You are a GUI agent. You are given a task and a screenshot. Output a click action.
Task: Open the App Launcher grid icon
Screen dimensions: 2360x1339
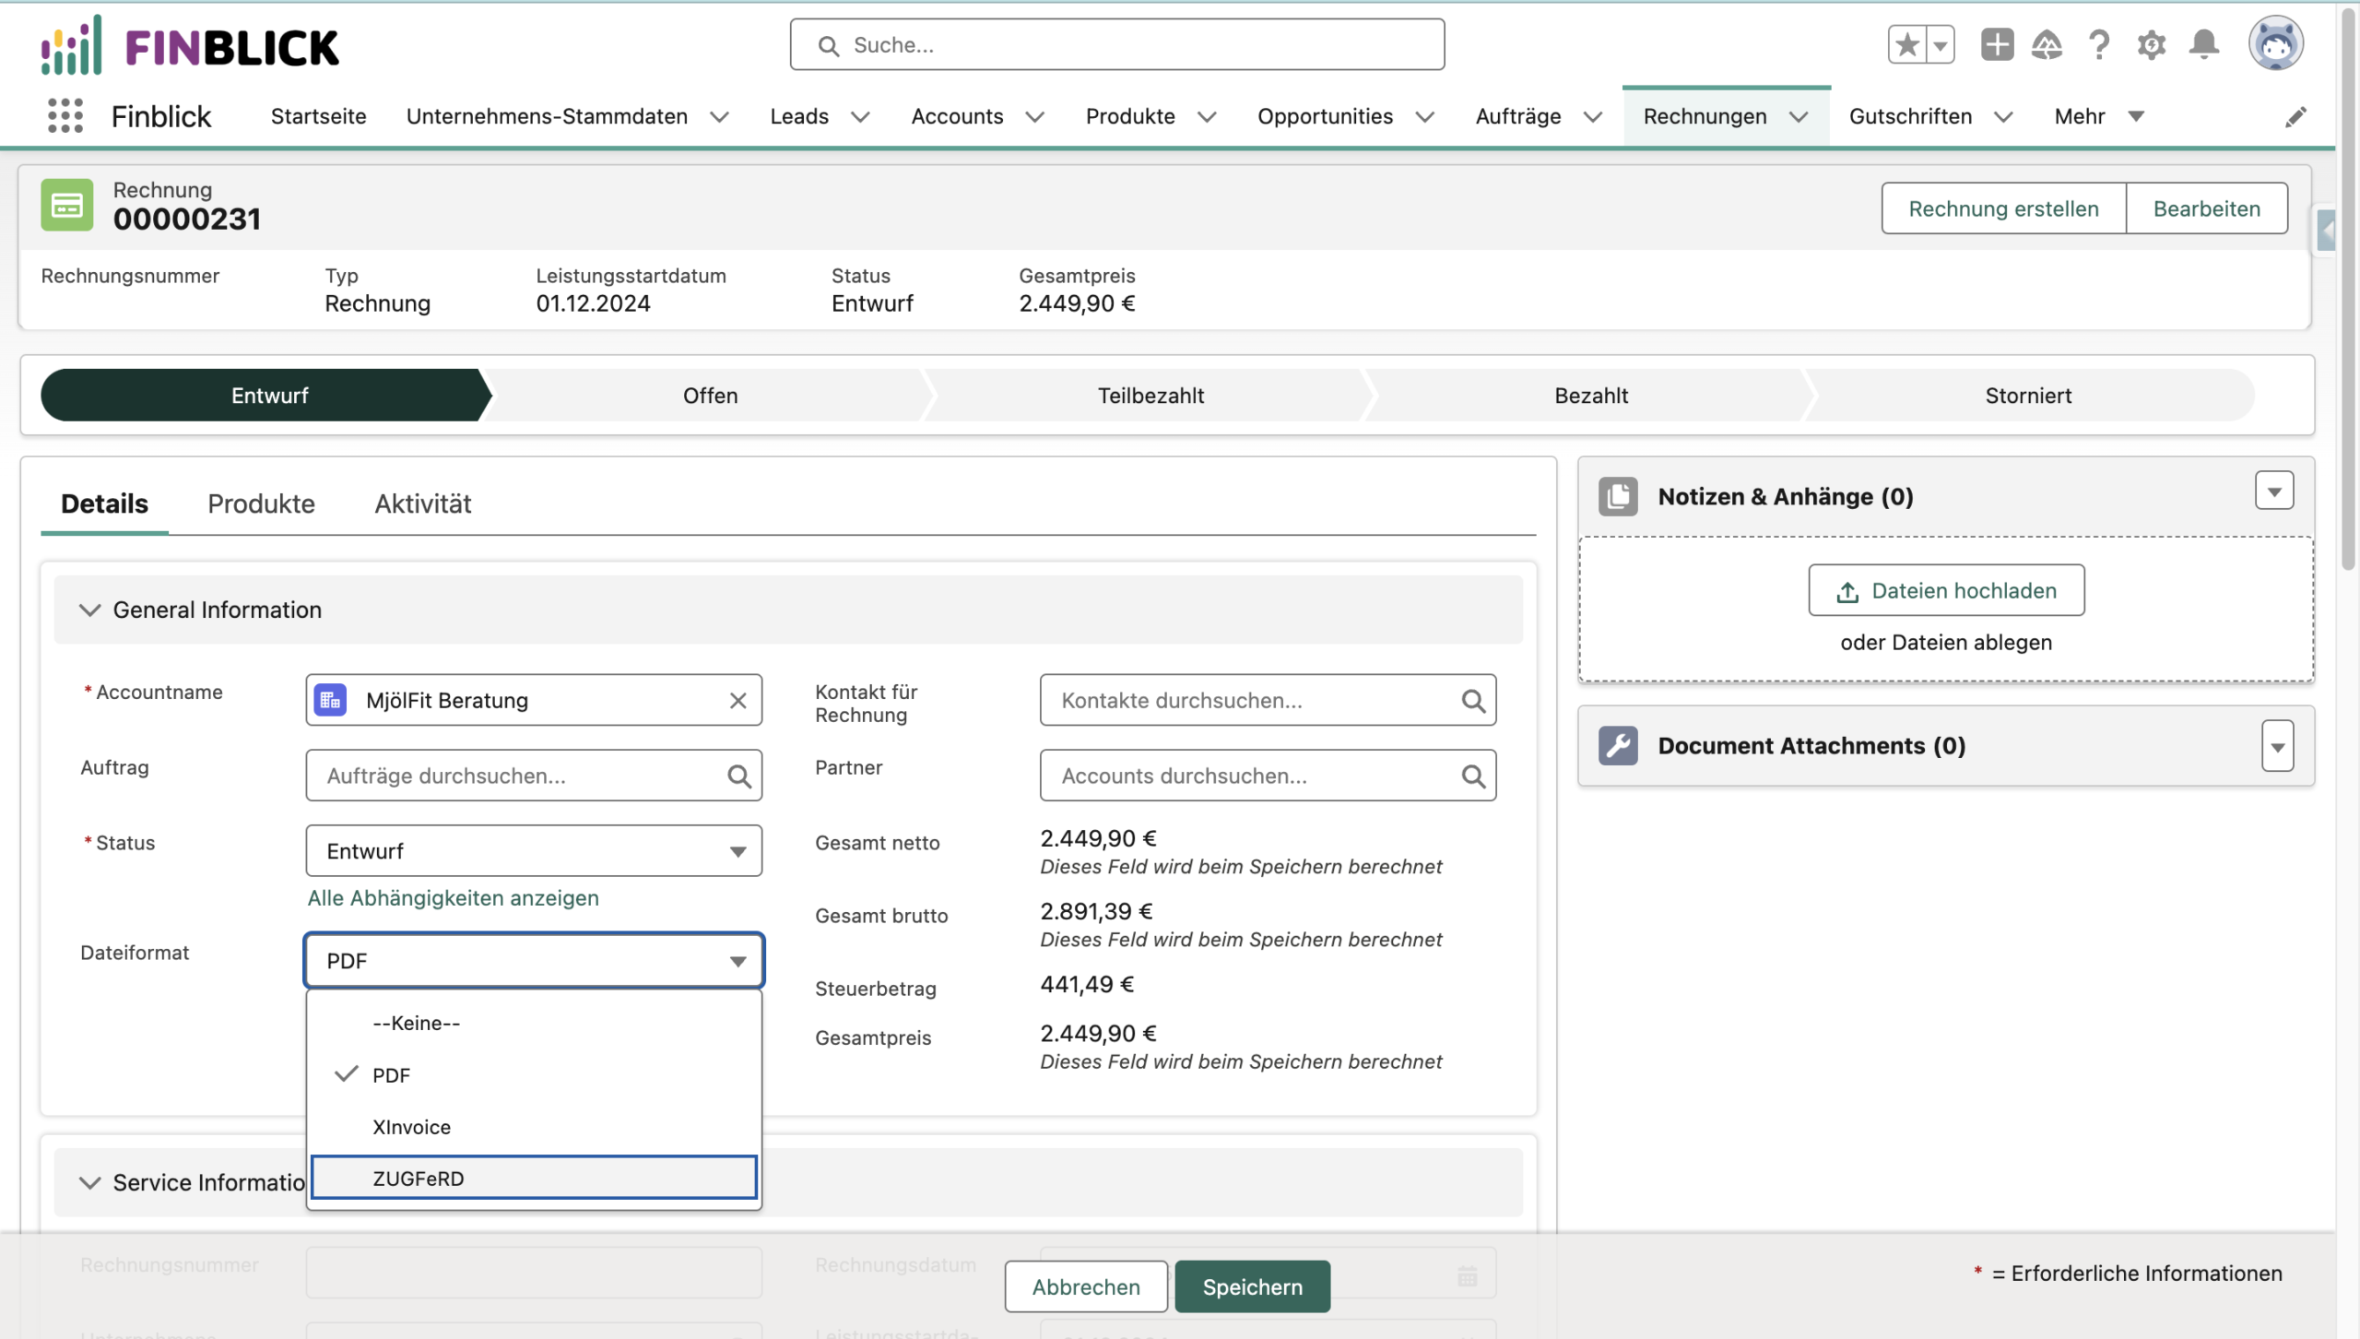click(x=65, y=116)
